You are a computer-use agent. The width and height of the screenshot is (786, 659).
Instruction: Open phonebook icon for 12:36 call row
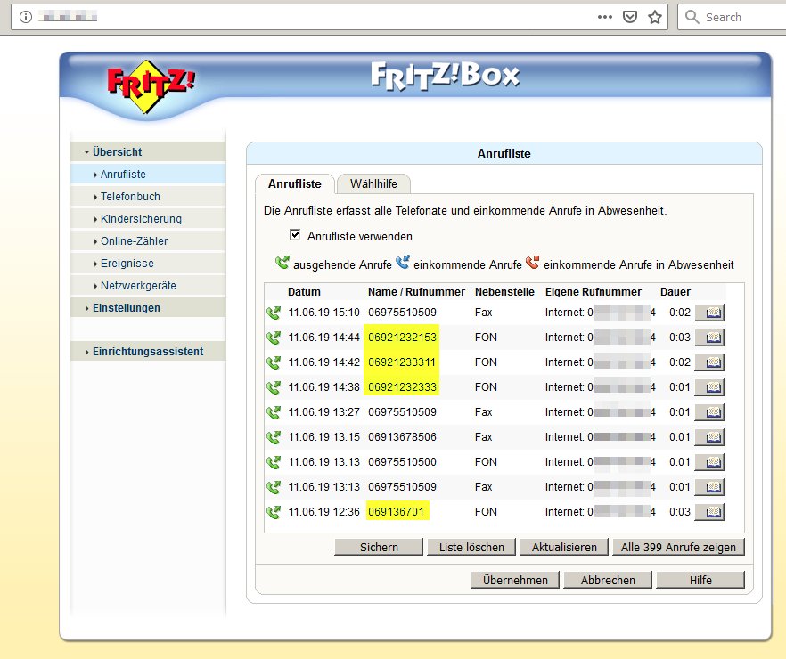709,512
